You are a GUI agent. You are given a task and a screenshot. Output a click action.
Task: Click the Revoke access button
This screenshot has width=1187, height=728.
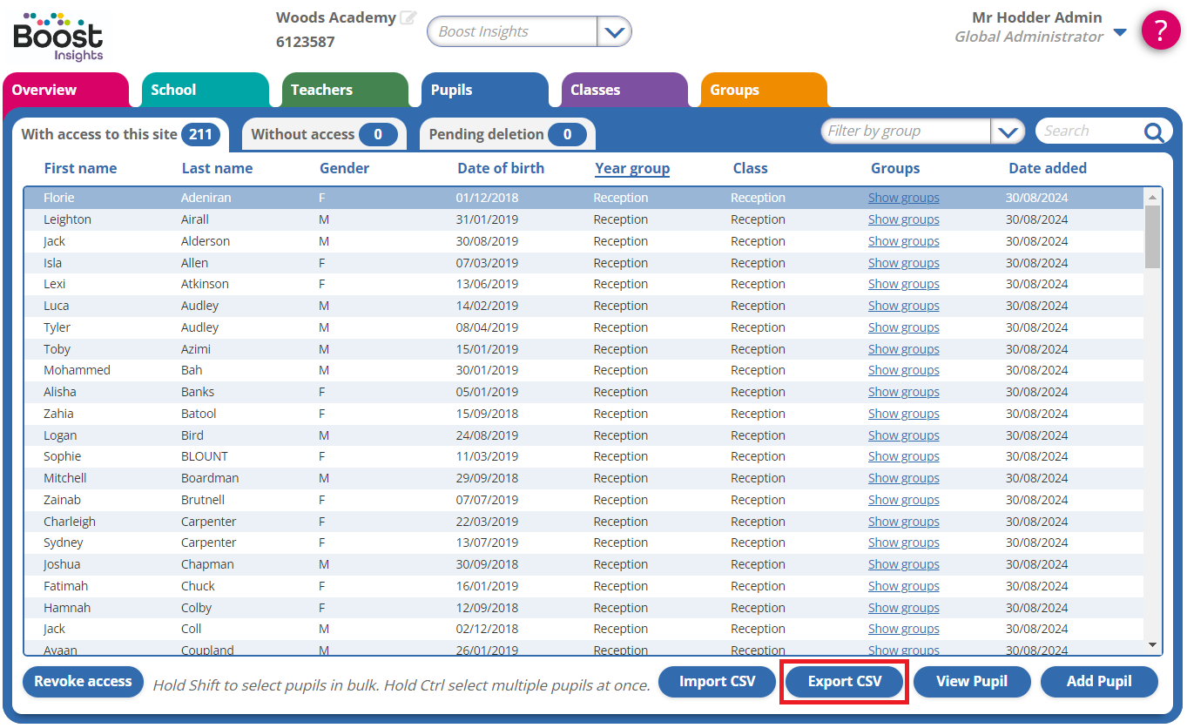tap(83, 681)
